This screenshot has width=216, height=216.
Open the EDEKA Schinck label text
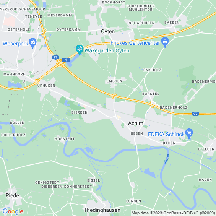[x=166, y=134]
